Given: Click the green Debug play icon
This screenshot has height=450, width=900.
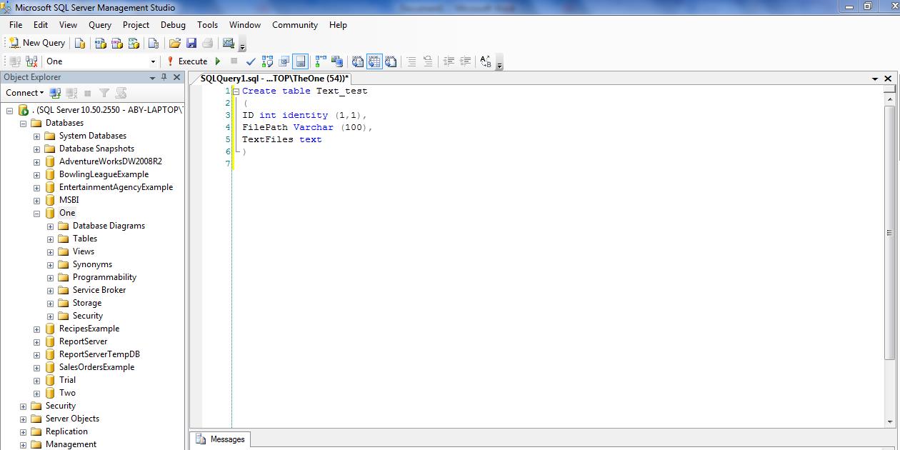Looking at the screenshot, I should click(218, 61).
